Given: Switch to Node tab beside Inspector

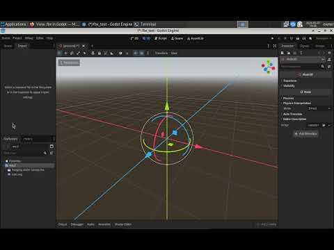Looking at the screenshot, I should pyautogui.click(x=305, y=46).
